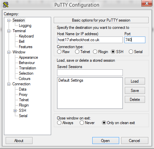Screen dimensions: 154x149
Task: Collapse the Terminal tree node
Action: pyautogui.click(x=9, y=31)
